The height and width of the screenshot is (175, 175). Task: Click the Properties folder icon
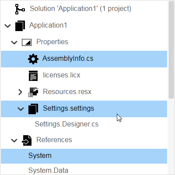[27, 42]
